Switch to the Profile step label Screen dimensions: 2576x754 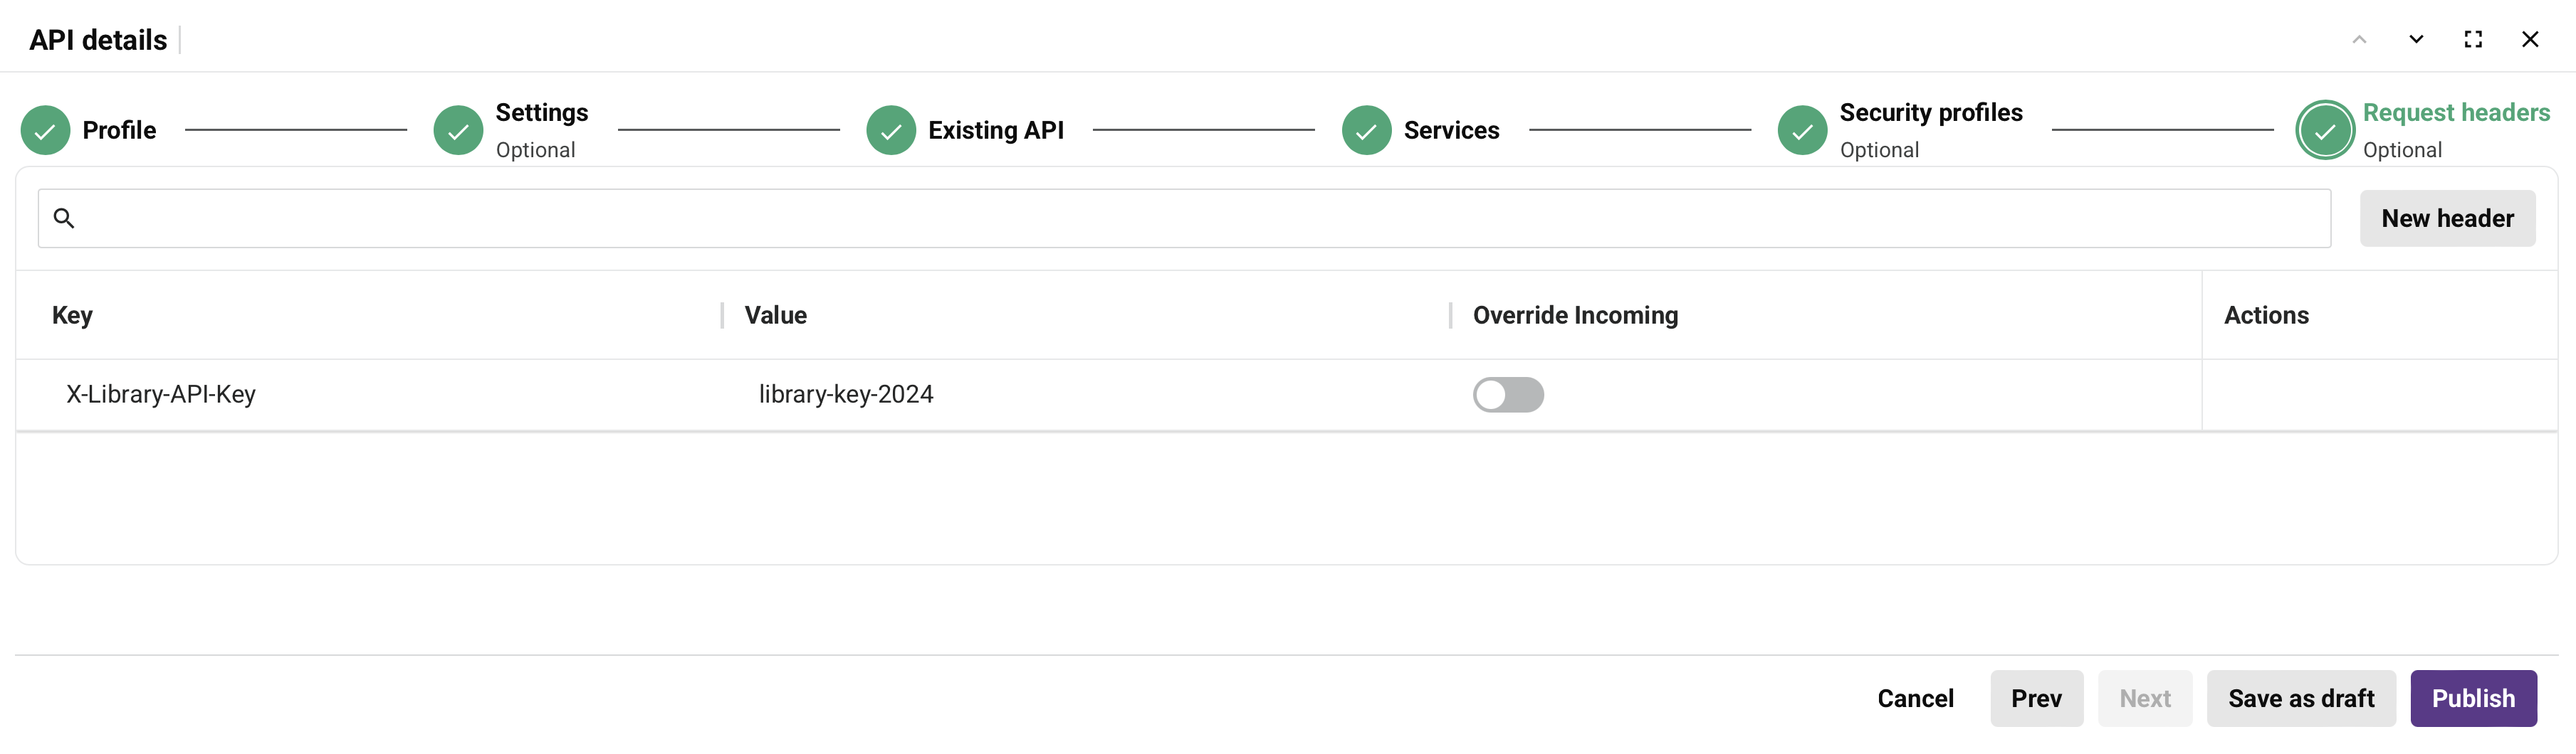click(x=120, y=129)
